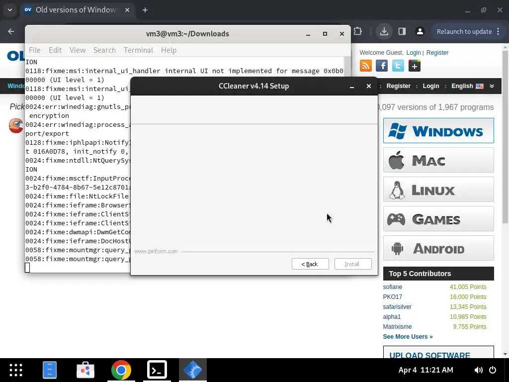Viewport: 509px width, 382px height.
Task: Open the power menu in system tray
Action: click(x=493, y=370)
